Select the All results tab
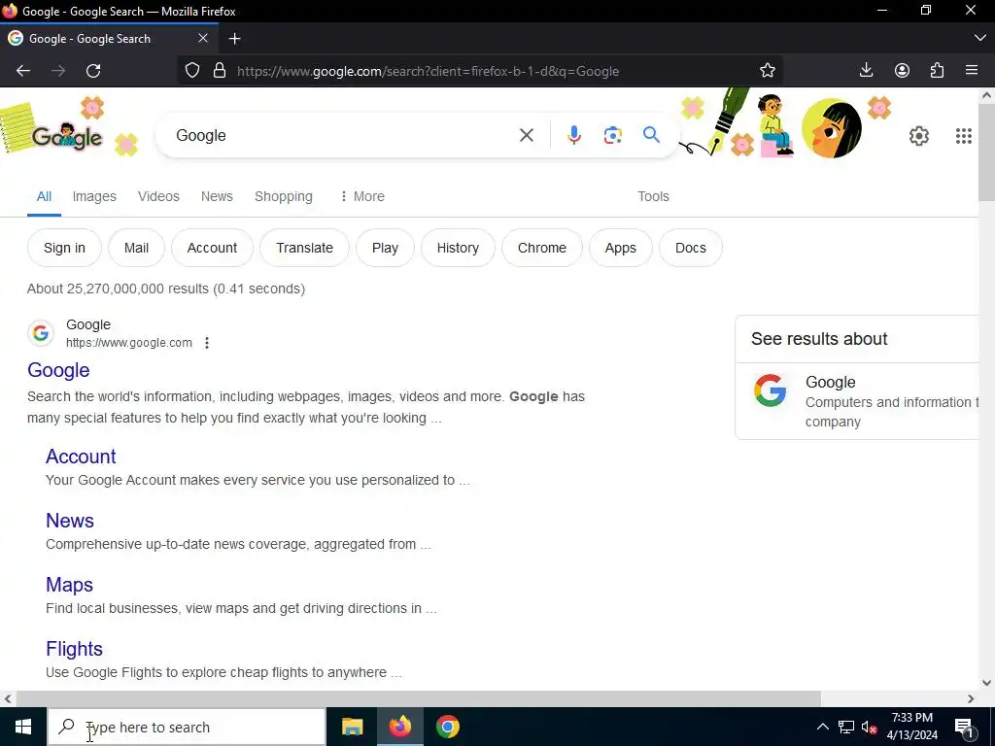Image resolution: width=995 pixels, height=746 pixels. (44, 196)
